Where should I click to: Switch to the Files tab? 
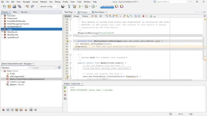point(15,12)
